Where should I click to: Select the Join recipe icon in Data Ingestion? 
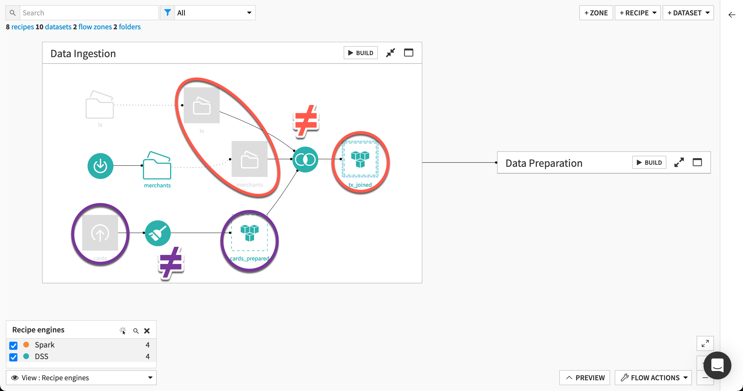coord(305,159)
